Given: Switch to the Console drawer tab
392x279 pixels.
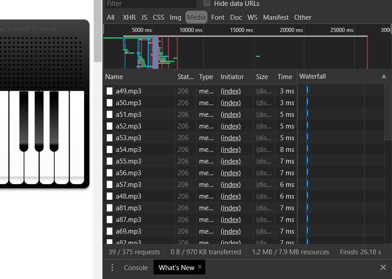Looking at the screenshot, I should (x=136, y=267).
